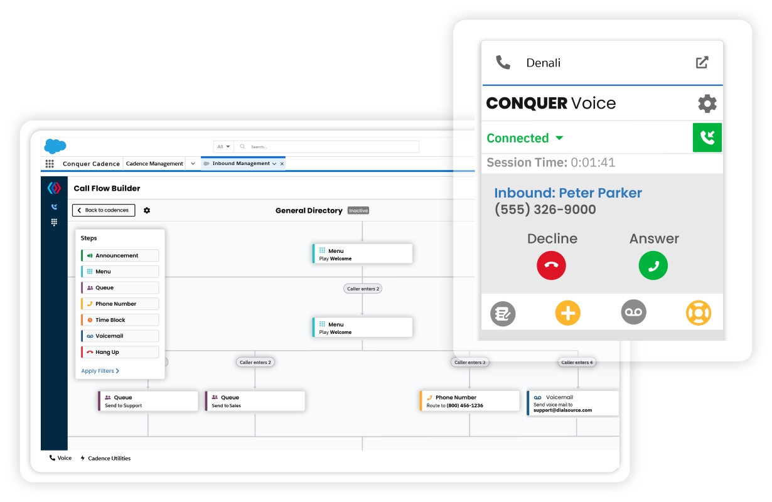Select the Announcement step
Screen dimensions: 772x502
[x=120, y=255]
